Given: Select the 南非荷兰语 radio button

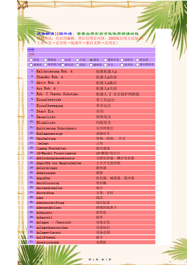Looking at the screenshot, I should 45,65.
